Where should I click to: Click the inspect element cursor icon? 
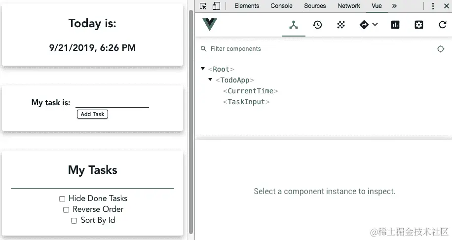pos(203,6)
